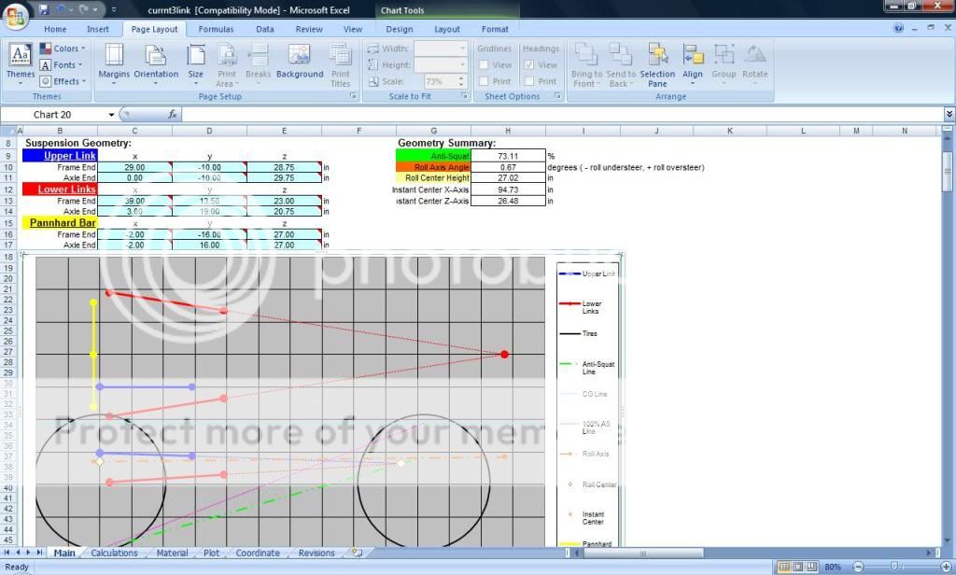Image resolution: width=956 pixels, height=575 pixels.
Task: Enable the Gridlines Print checkbox
Action: point(485,81)
